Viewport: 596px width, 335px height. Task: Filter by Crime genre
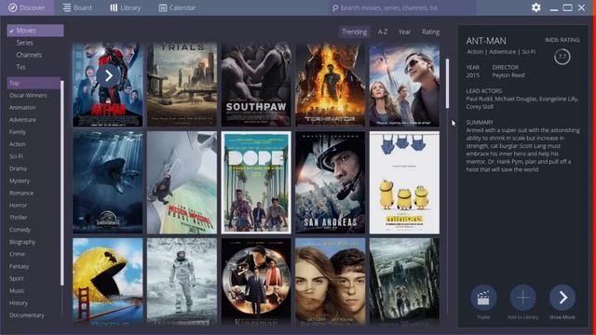click(x=17, y=254)
